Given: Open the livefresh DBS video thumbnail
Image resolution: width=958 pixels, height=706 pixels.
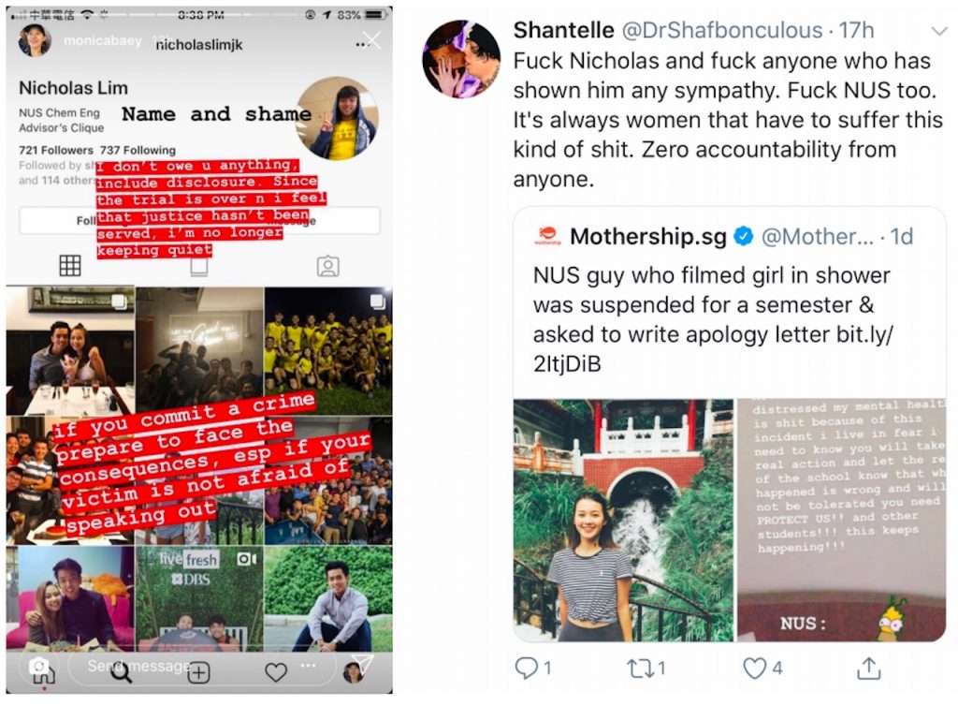Looking at the screenshot, I should point(199,598).
